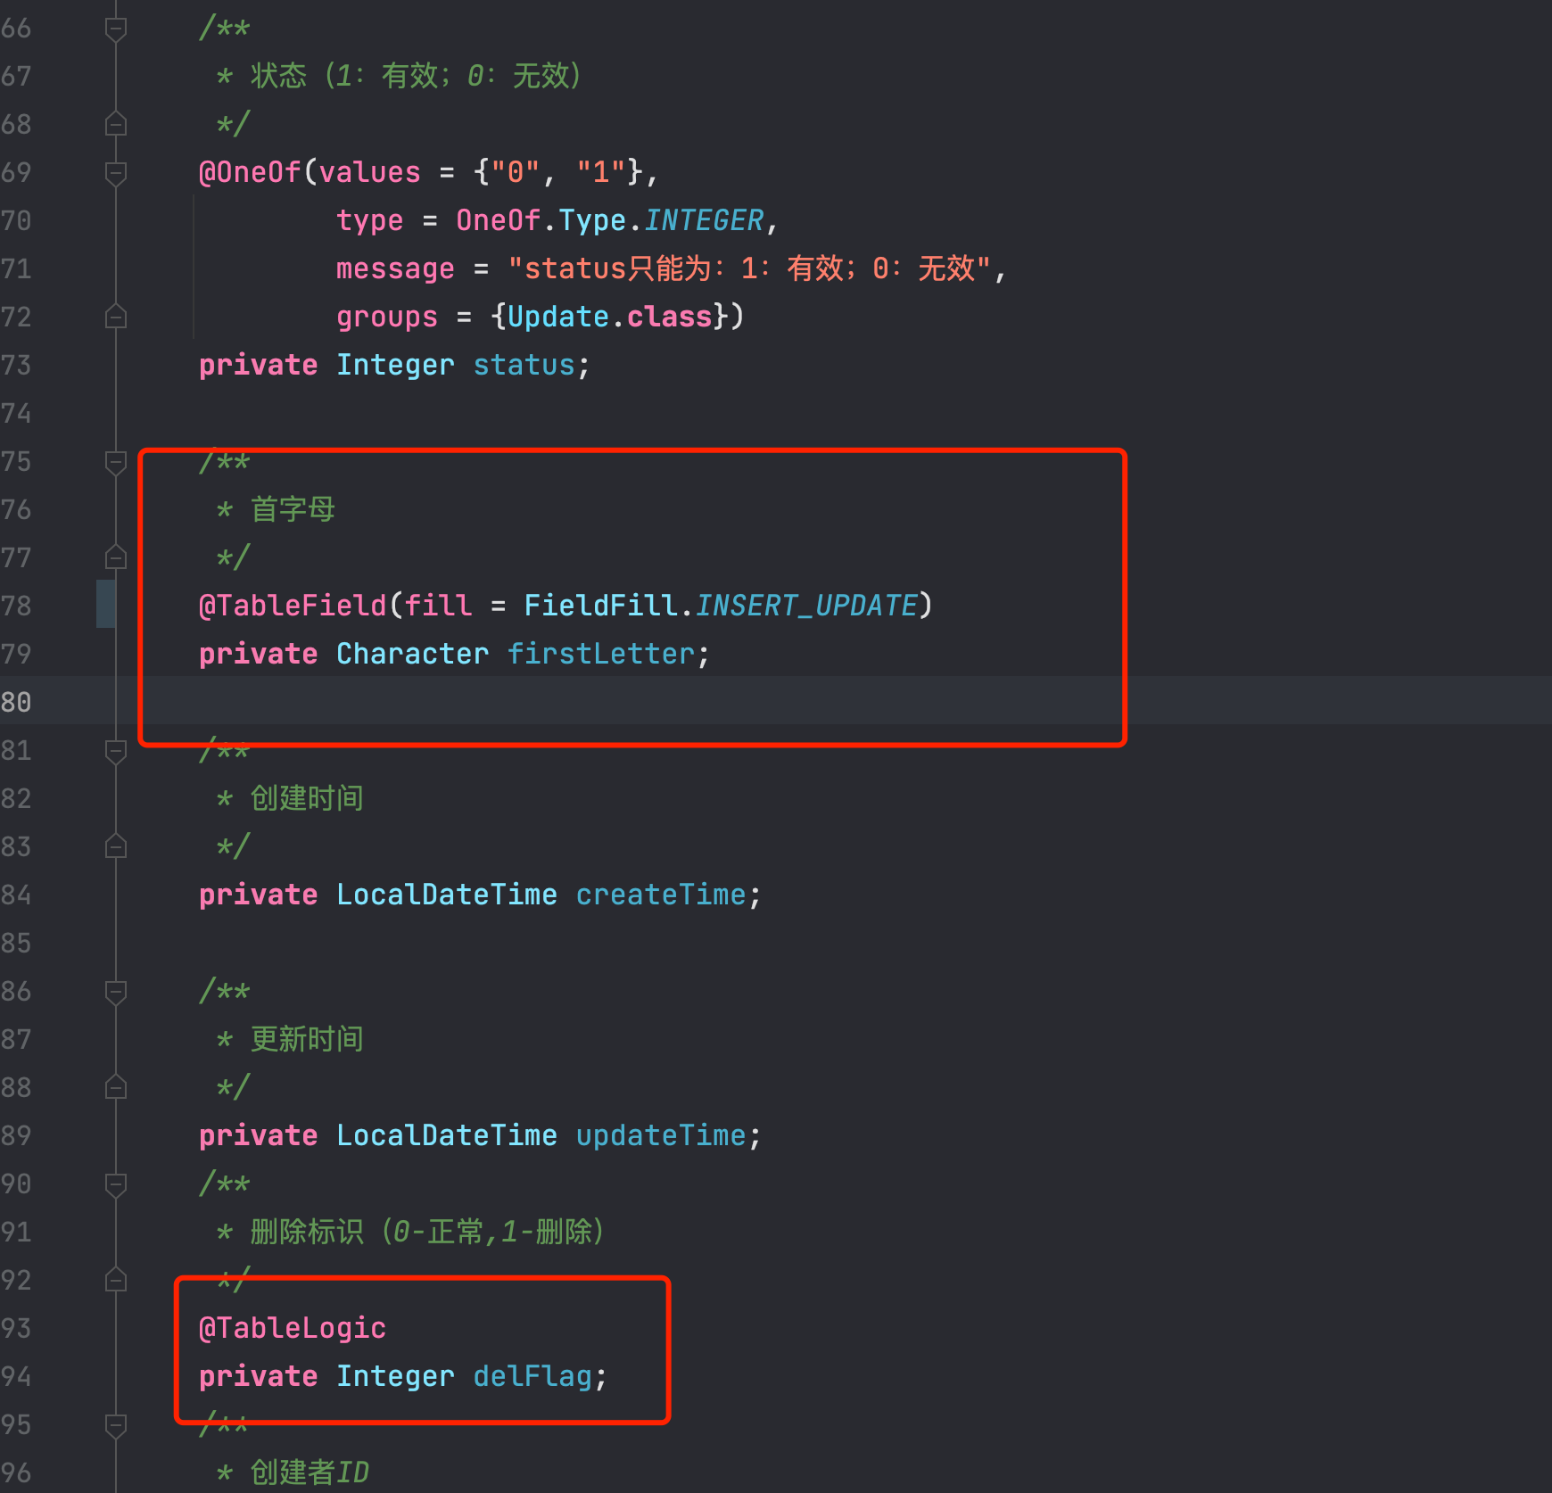1552x1493 pixels.
Task: Click fold-end marker below the 更新时间 comment
Action: click(115, 1086)
